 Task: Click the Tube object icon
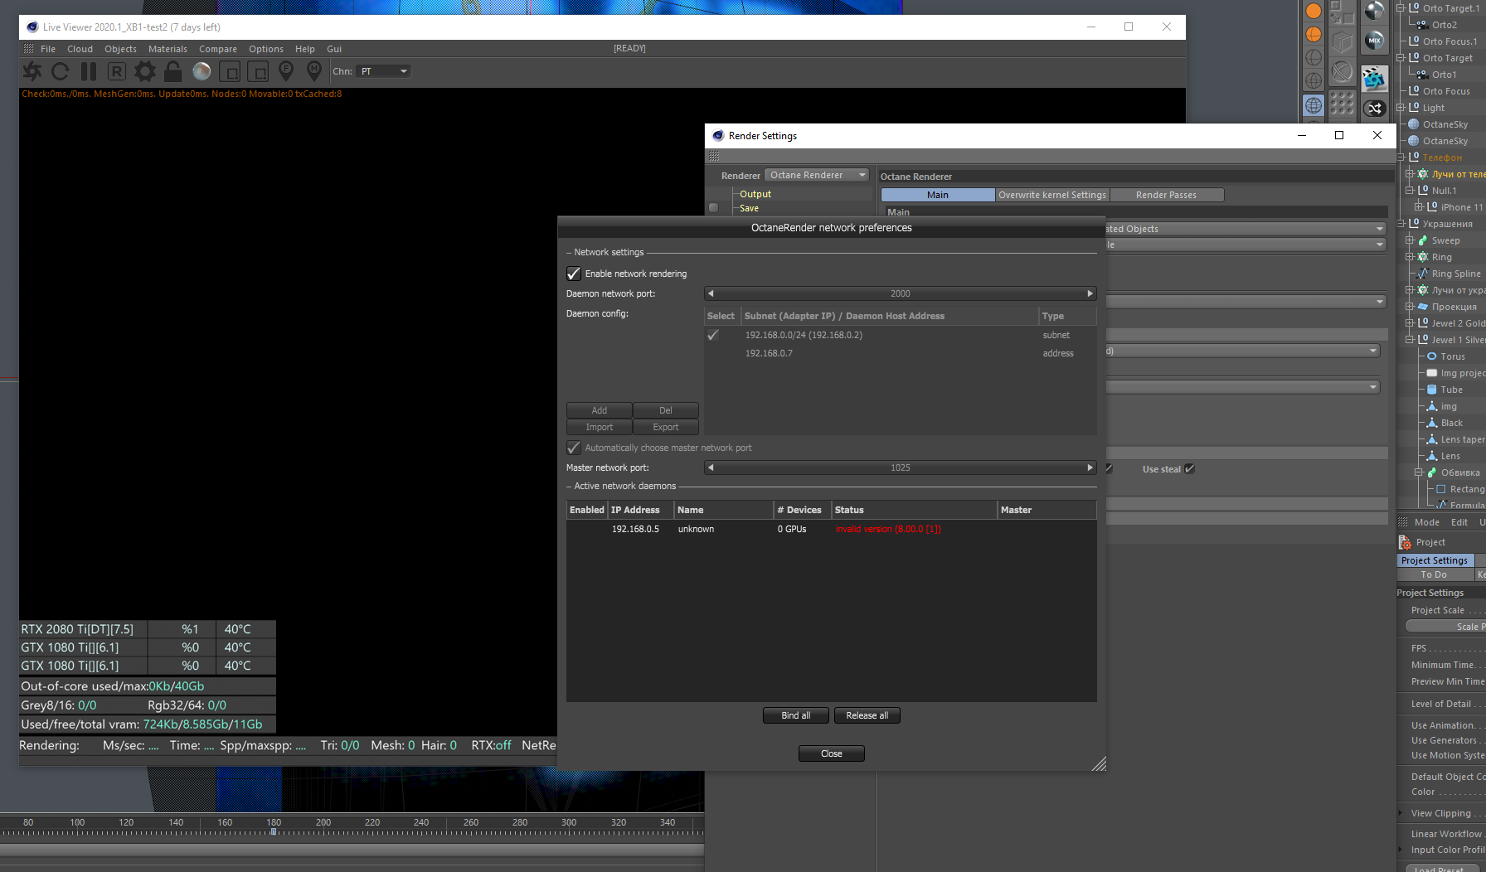pos(1432,390)
